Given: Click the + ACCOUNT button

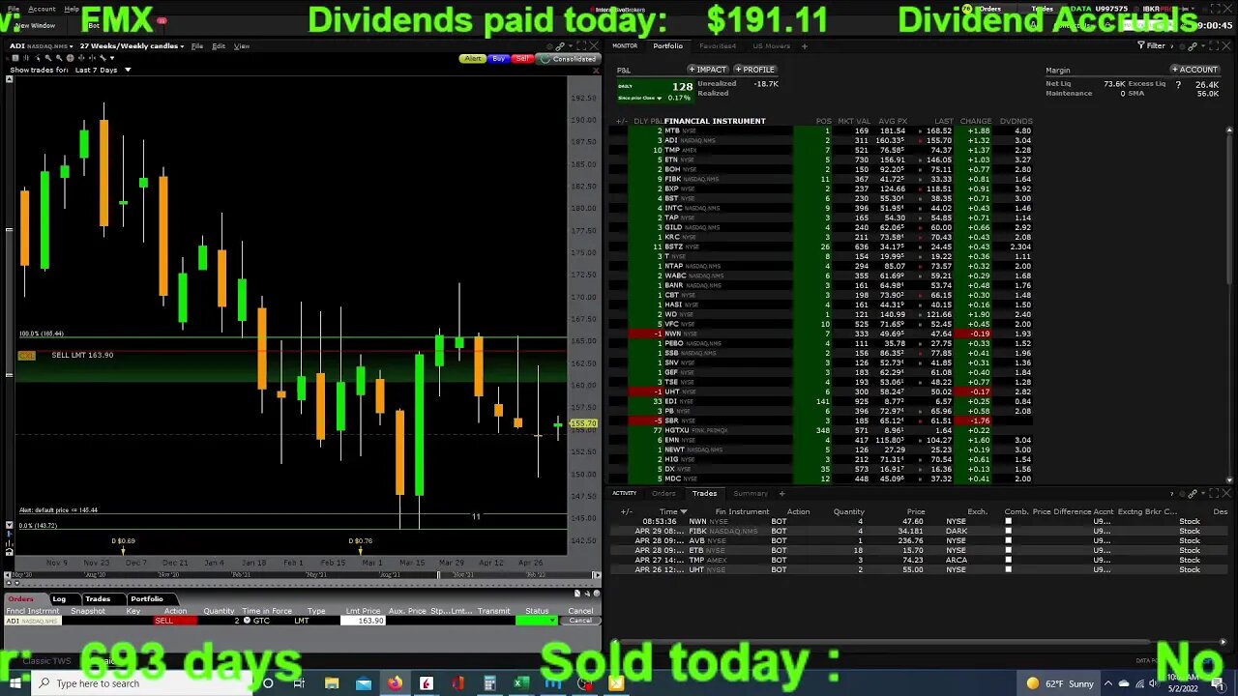Looking at the screenshot, I should pos(1194,70).
